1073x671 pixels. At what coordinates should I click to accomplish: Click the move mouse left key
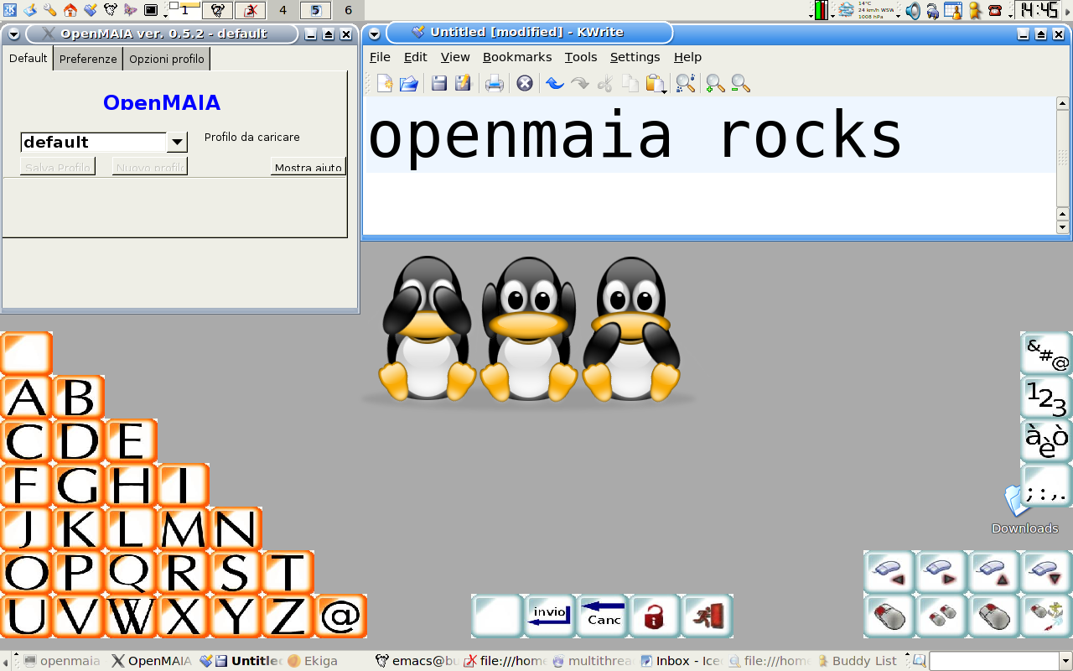(x=889, y=572)
